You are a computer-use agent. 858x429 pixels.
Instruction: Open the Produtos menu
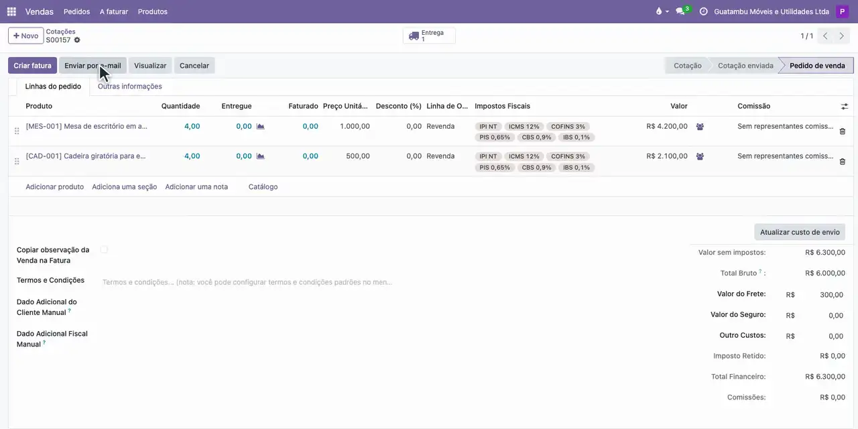pos(153,11)
